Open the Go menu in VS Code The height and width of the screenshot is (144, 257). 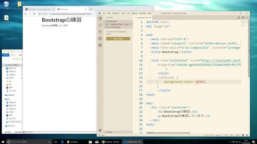128,13
